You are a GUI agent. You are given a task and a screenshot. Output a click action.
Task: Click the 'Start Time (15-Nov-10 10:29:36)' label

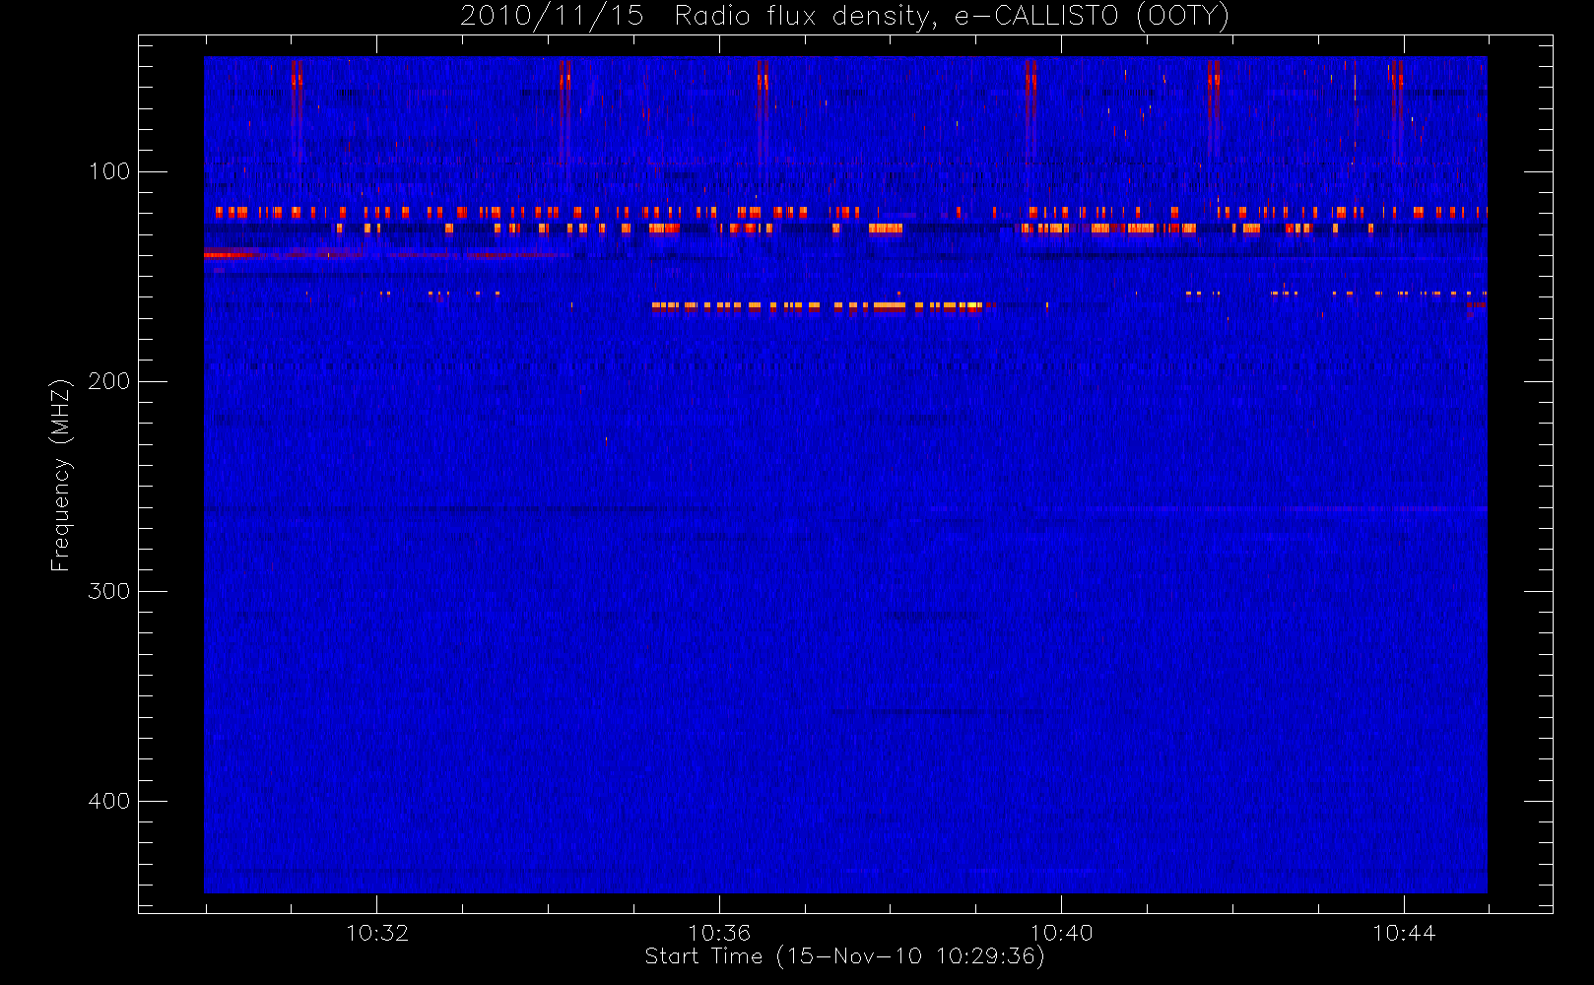point(844,956)
